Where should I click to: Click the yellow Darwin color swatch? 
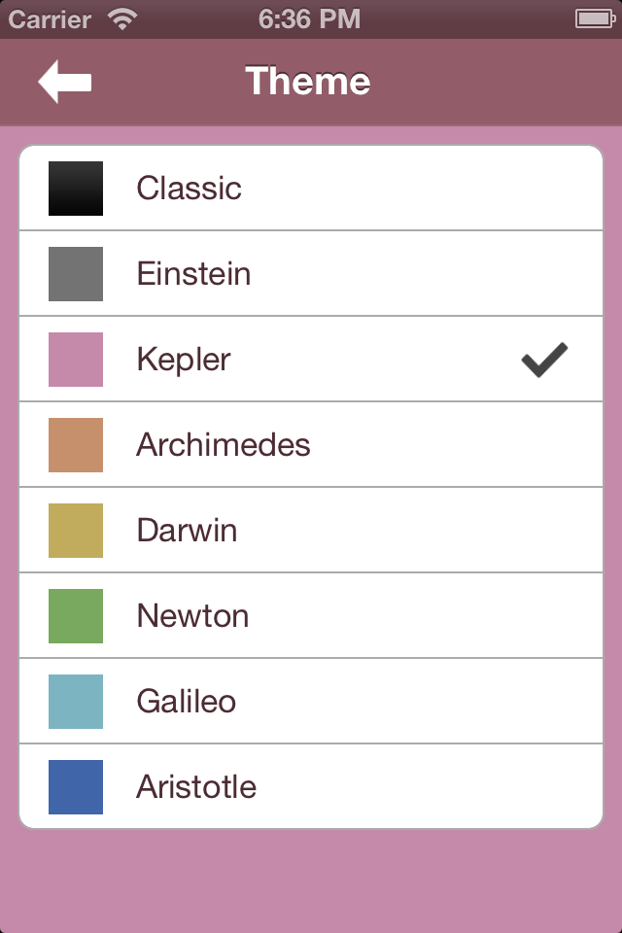[x=76, y=531]
